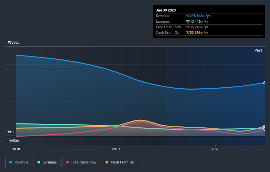Click the Cash From Op tooltip label
270x172 pixels.
[167, 32]
